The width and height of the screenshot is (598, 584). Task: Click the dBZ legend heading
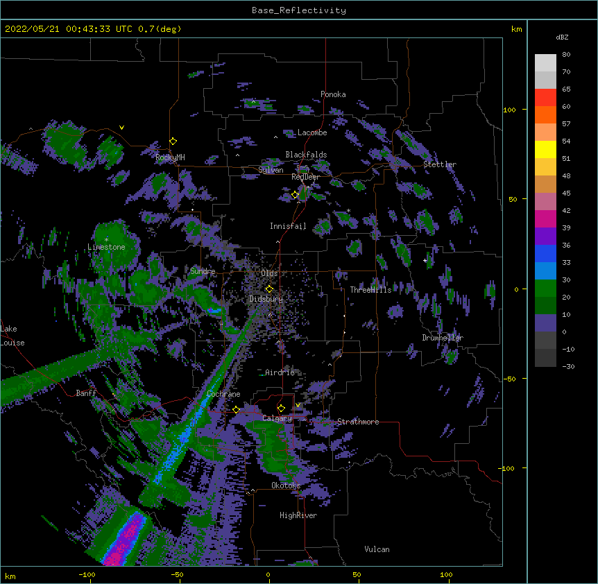[x=562, y=37]
